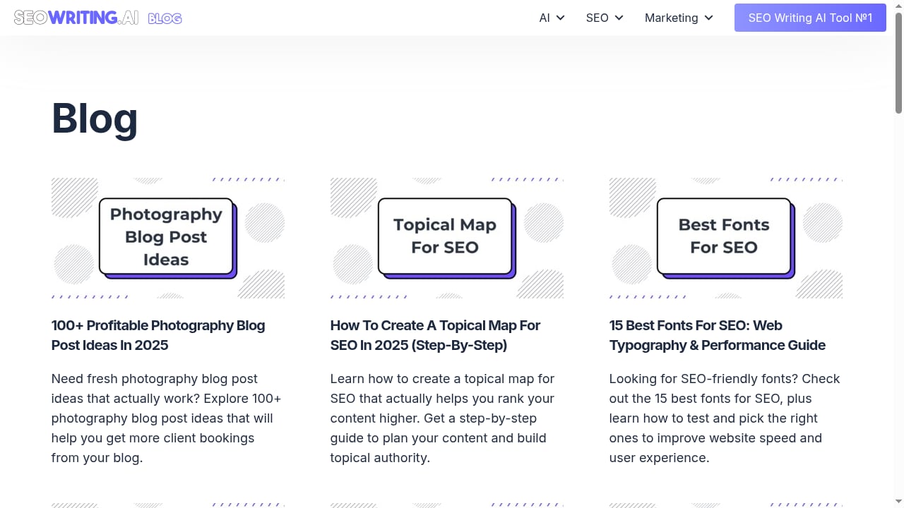Open article 15 Best Fonts For SEO

(718, 335)
